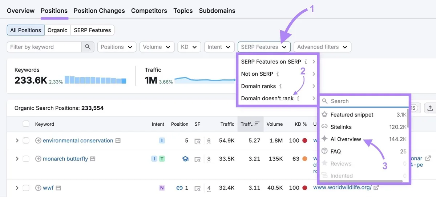Add environmental conservation keyword using plus icon
The width and height of the screenshot is (436, 197).
[x=38, y=141]
